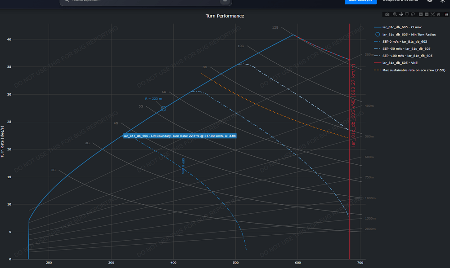450x268 pixels.
Task: Toggle the Min Turn Radius legend entry
Action: coord(405,35)
